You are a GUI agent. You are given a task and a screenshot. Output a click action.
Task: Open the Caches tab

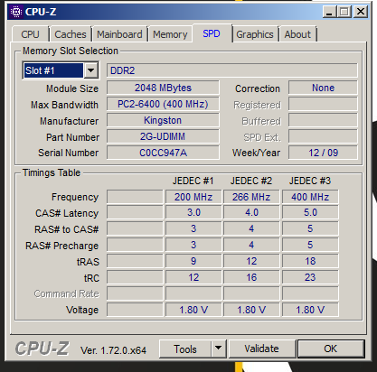(71, 34)
